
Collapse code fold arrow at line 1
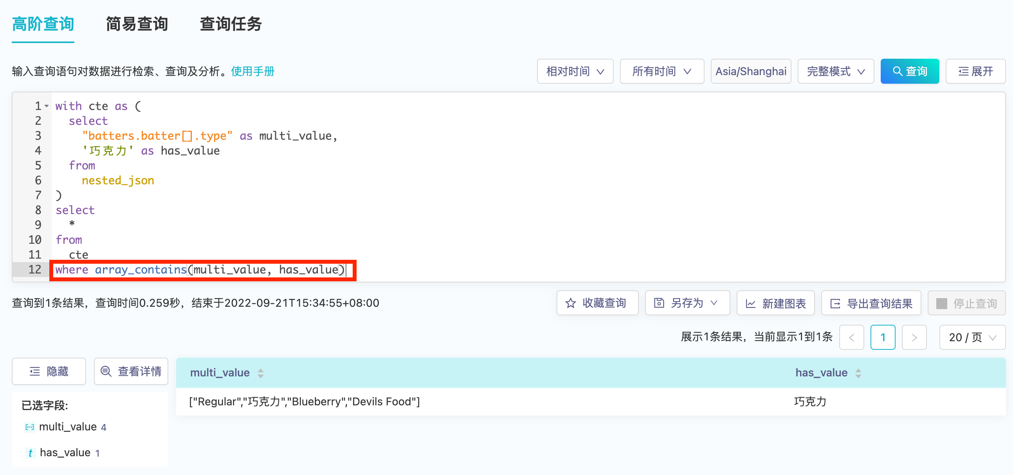point(47,106)
